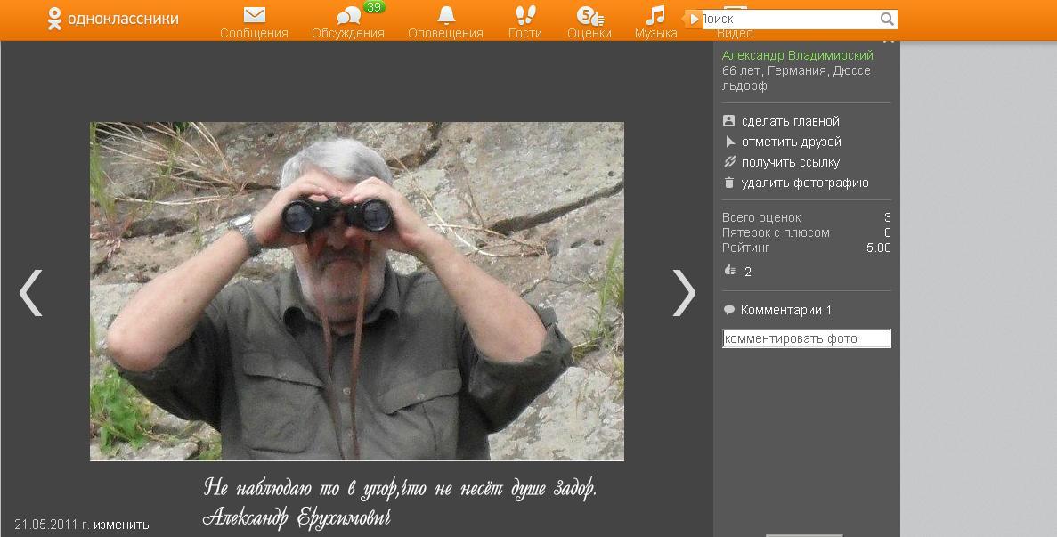
Task: Open Обсуждения chat bubbles icon
Action: pos(348,16)
